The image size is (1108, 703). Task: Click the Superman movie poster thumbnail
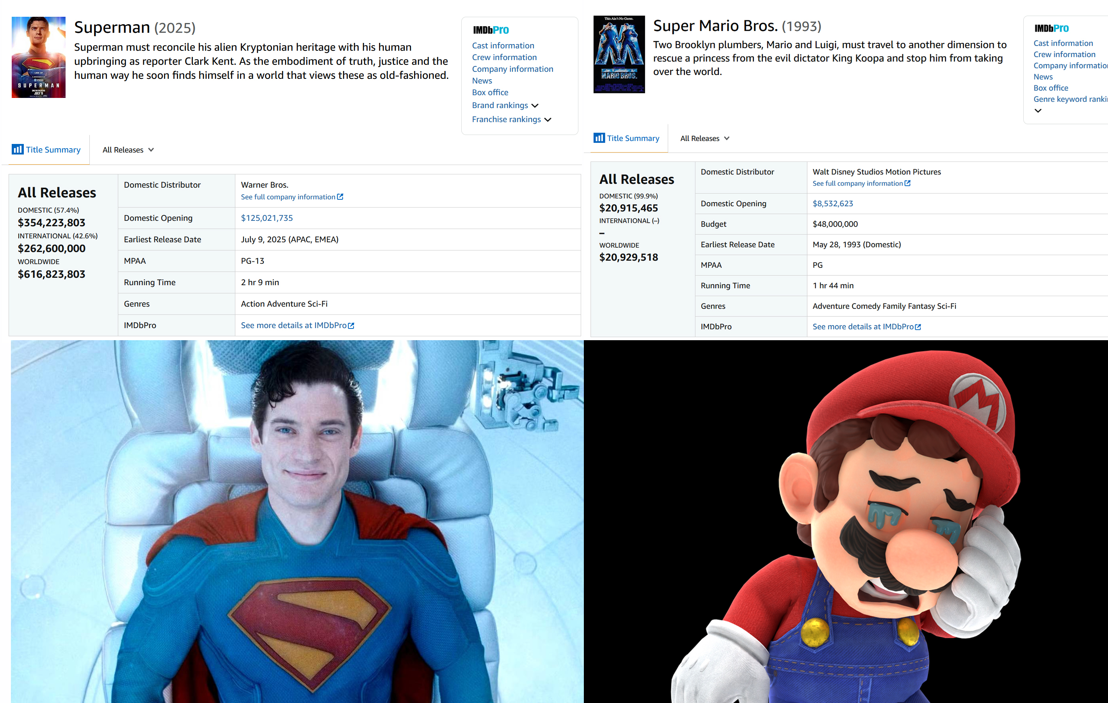click(x=39, y=57)
